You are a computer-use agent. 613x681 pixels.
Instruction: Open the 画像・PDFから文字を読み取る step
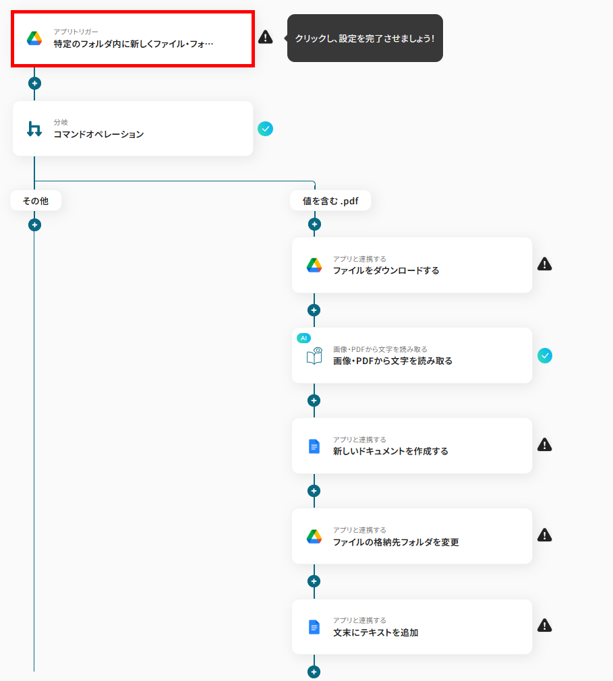(412, 355)
